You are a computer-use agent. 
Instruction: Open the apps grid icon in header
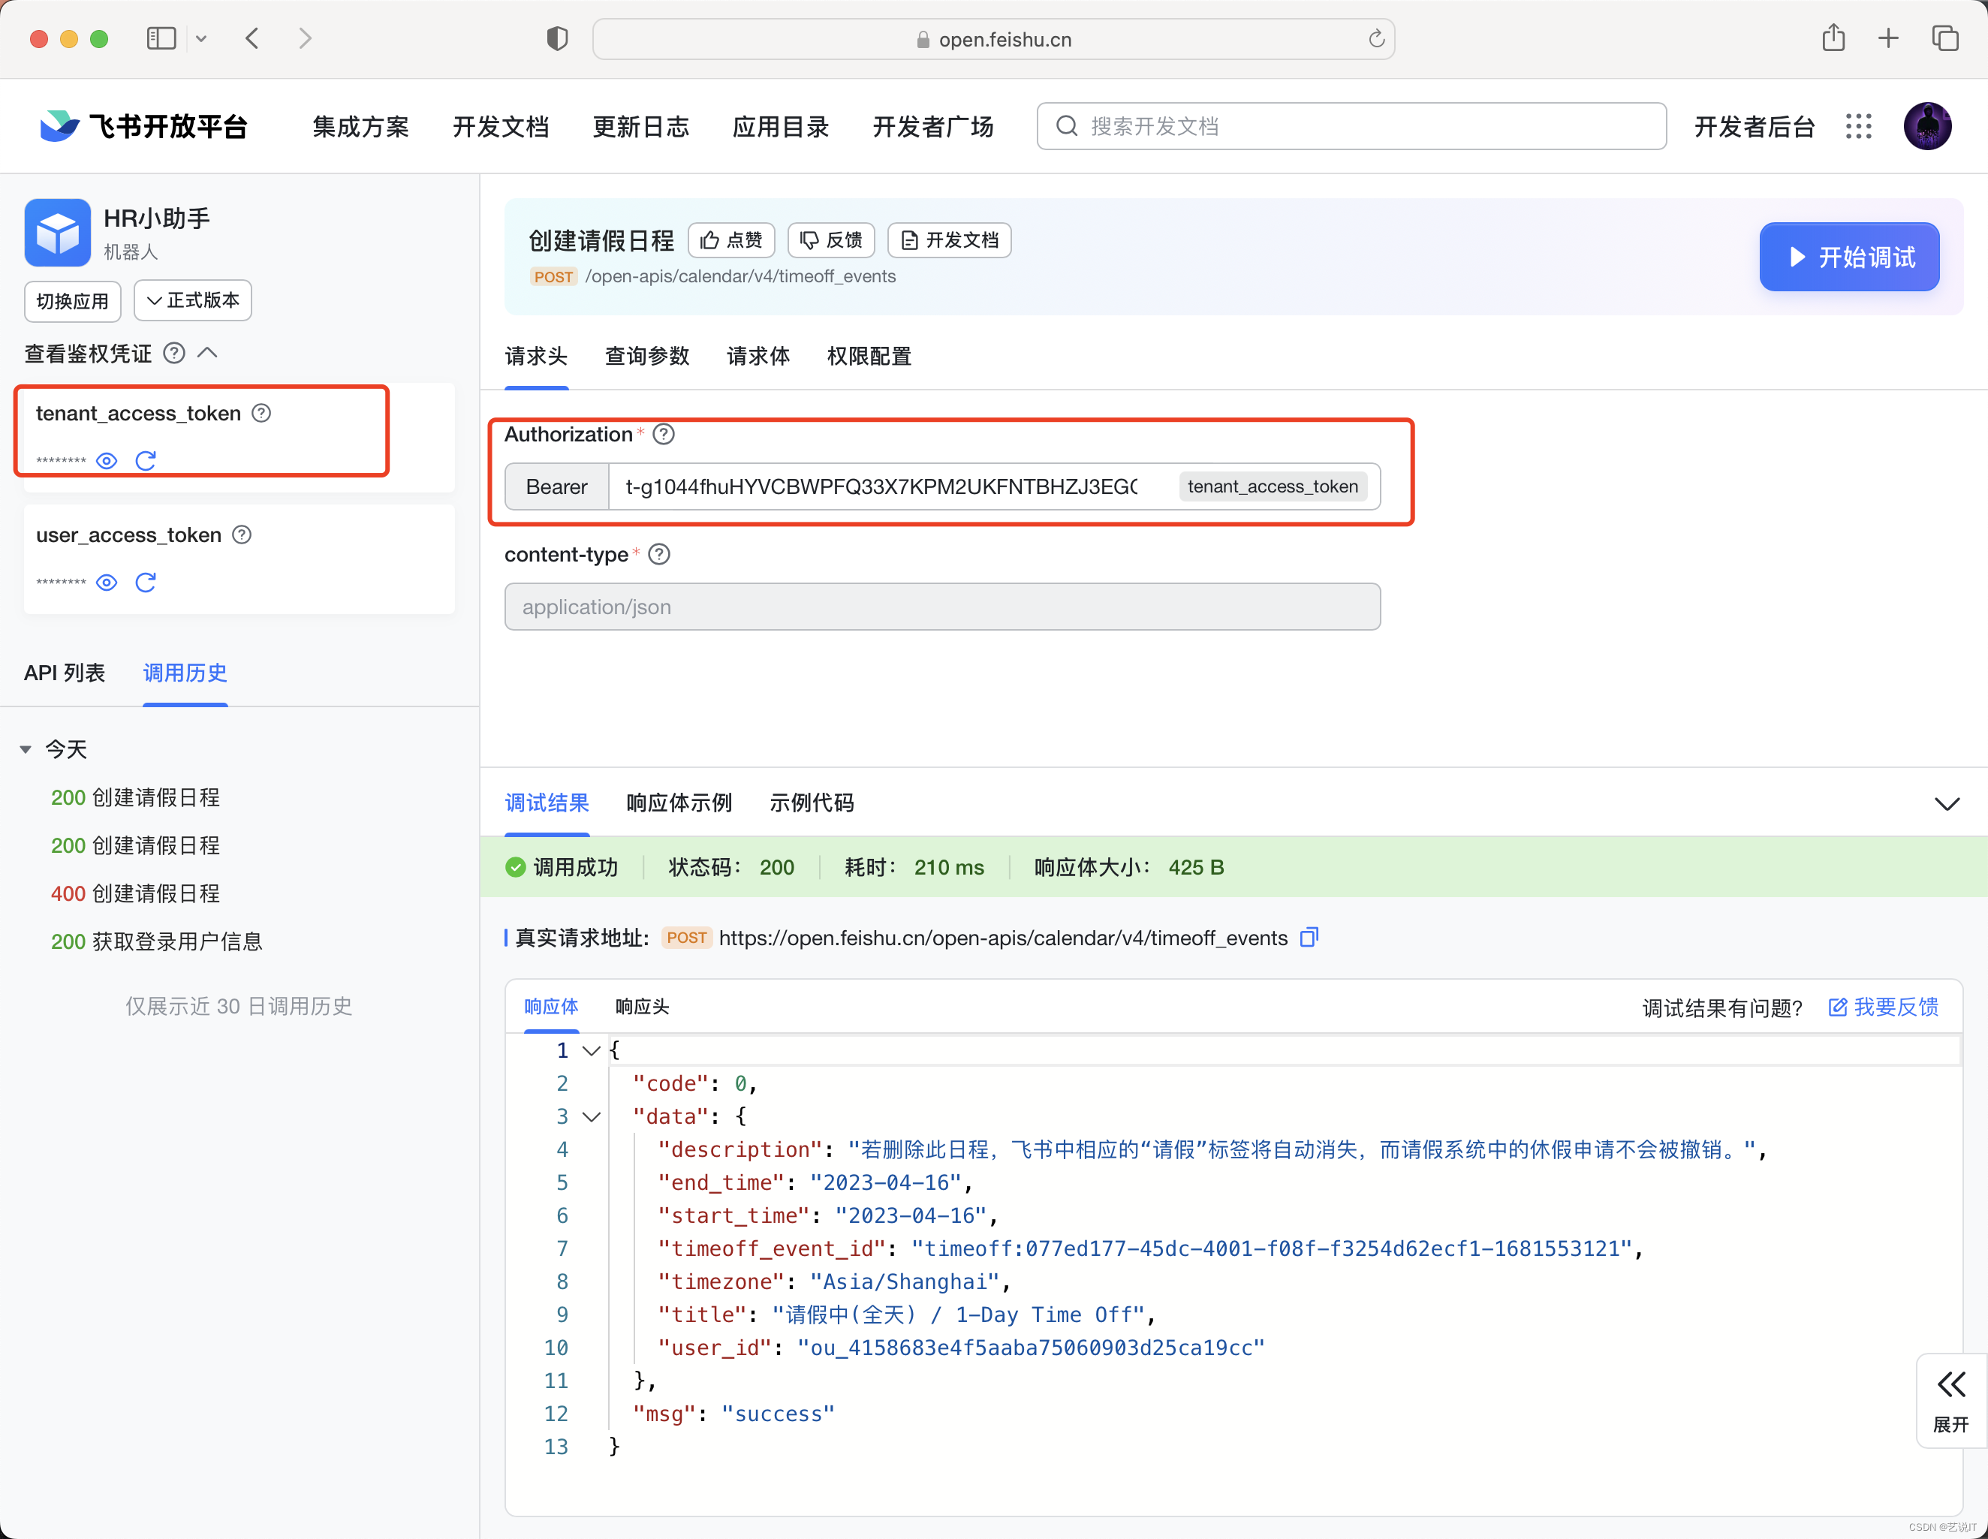pyautogui.click(x=1858, y=127)
